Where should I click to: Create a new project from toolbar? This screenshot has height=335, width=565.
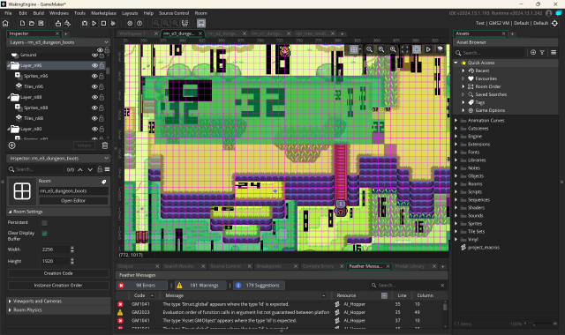(22, 24)
